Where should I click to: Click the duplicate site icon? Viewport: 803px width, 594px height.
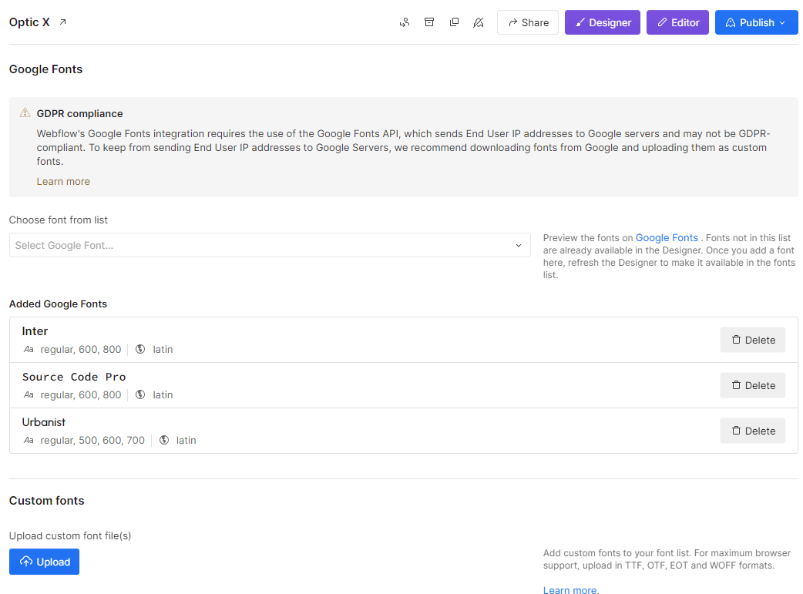tap(454, 22)
